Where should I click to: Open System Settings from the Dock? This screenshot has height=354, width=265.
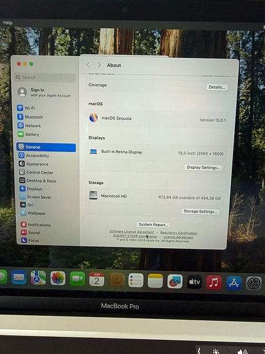point(254,283)
